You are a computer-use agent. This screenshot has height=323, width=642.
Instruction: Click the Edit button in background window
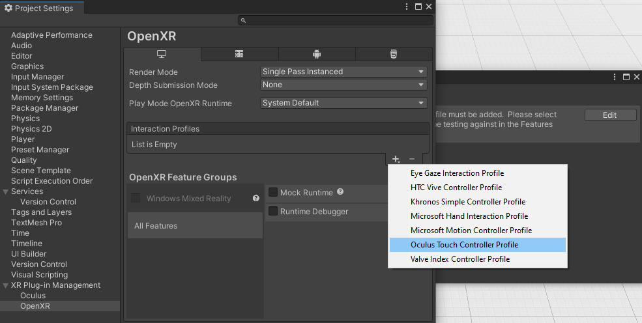[610, 115]
